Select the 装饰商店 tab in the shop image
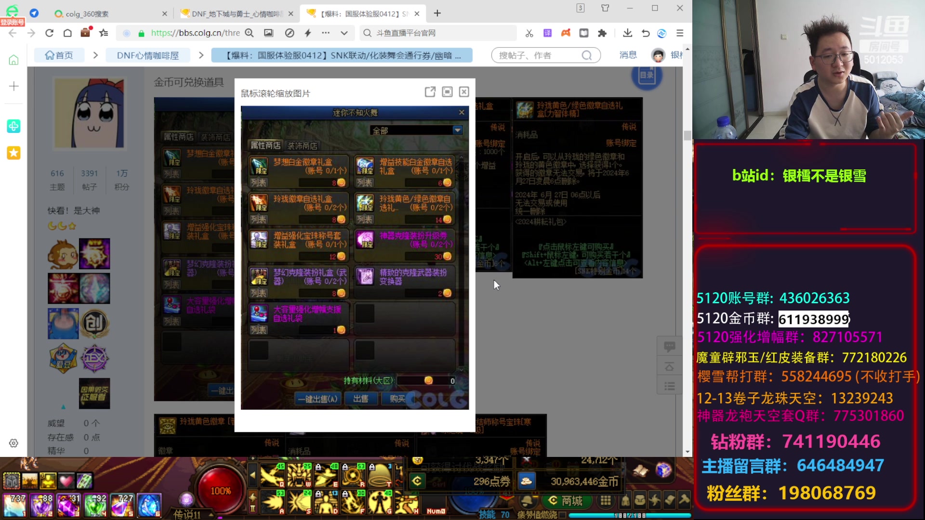This screenshot has height=520, width=925. tap(303, 145)
